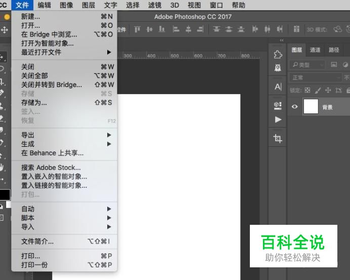
Task: Choose 新建... from the file menu
Action: click(x=64, y=17)
